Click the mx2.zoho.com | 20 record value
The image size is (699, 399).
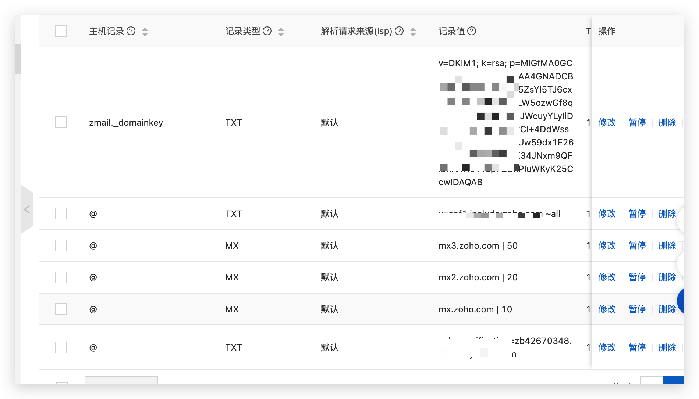(x=478, y=277)
